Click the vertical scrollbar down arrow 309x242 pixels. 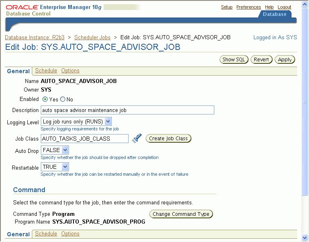[x=305, y=238]
